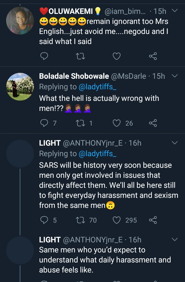Open dropdown arrow on OLUWAKEMI's tweet
This screenshot has height=282, width=185.
coord(174,11)
